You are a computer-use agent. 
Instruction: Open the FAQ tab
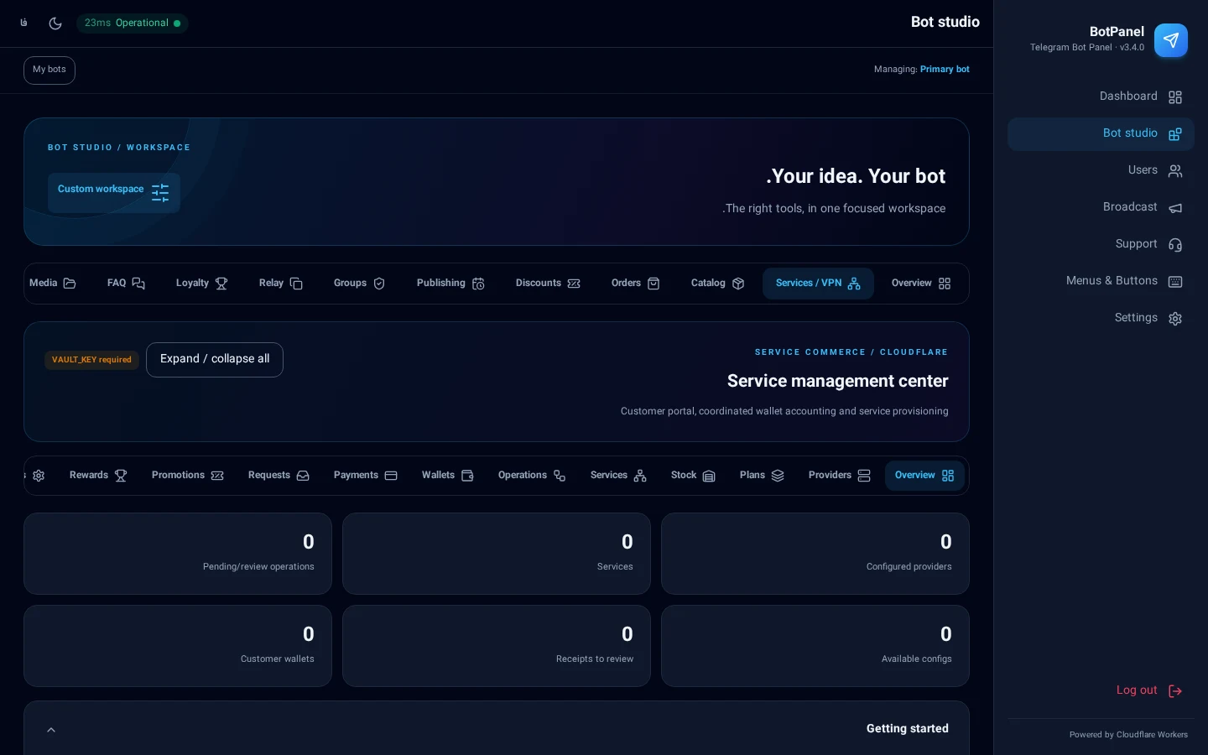pos(126,284)
